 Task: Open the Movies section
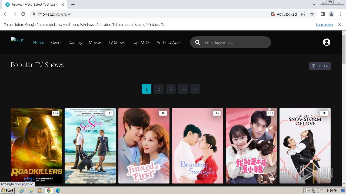pyautogui.click(x=95, y=43)
